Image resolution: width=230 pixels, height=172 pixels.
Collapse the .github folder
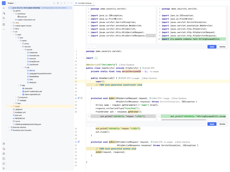[11, 11]
